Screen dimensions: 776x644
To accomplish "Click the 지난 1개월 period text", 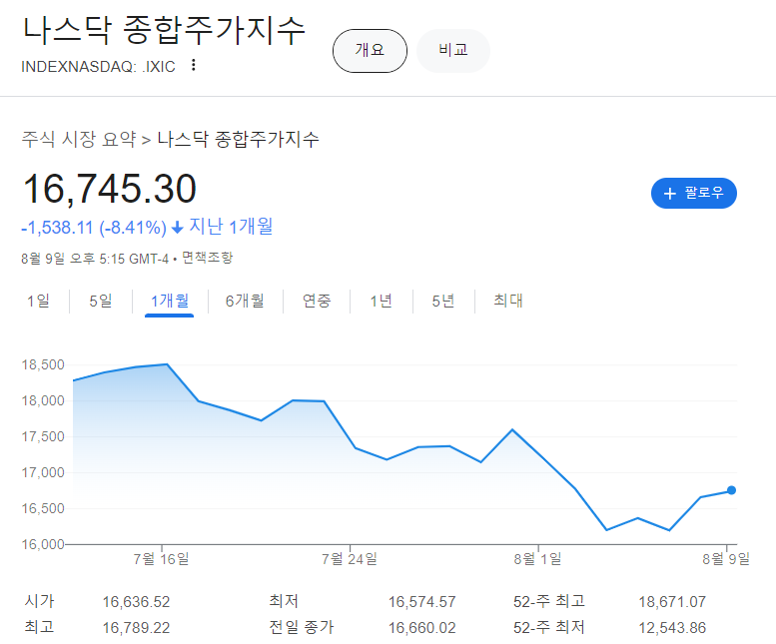I will (231, 227).
